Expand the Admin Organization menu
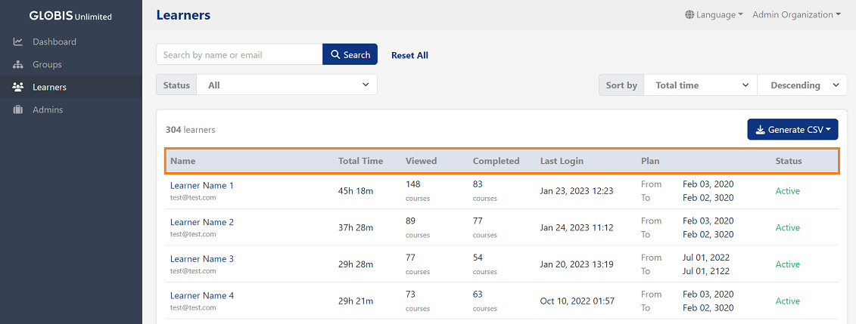856x324 pixels. 796,14
